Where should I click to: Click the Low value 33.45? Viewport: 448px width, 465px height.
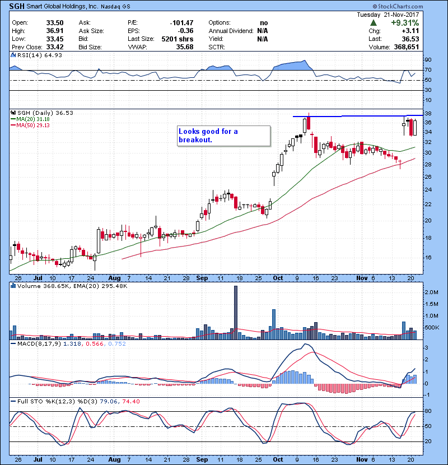pos(55,39)
